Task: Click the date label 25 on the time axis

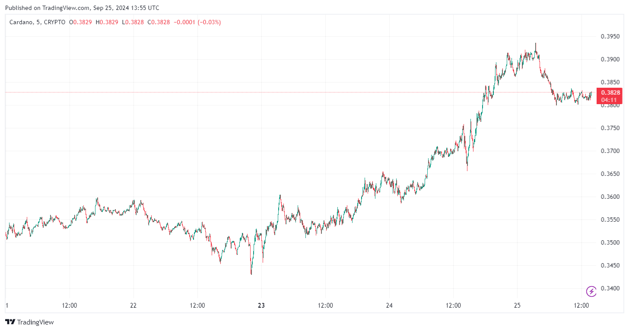Action: tap(518, 306)
